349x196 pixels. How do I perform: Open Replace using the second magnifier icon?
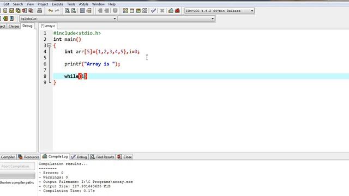pyautogui.click(x=74, y=11)
